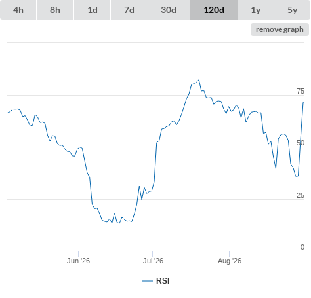Click the Jun '26 axis label
This screenshot has width=311, height=298.
tap(78, 261)
